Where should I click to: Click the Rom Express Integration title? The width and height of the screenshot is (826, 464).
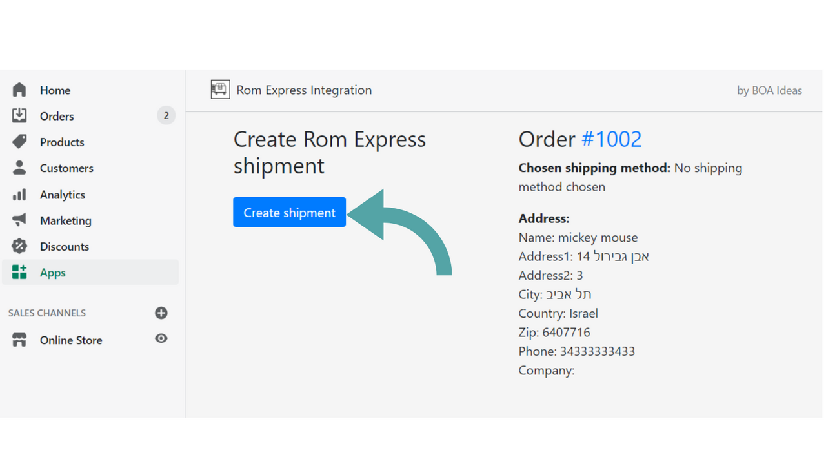(x=304, y=90)
